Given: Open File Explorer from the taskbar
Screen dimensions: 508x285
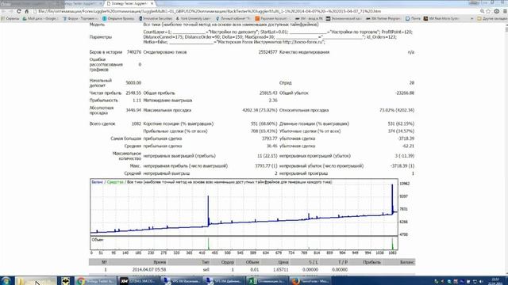Looking at the screenshot, I should (x=36, y=280).
